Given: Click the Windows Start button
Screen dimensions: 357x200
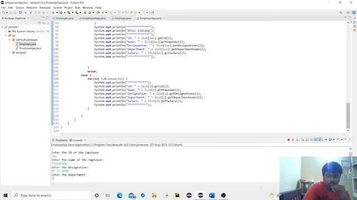Looking at the screenshot, I should (6, 195).
